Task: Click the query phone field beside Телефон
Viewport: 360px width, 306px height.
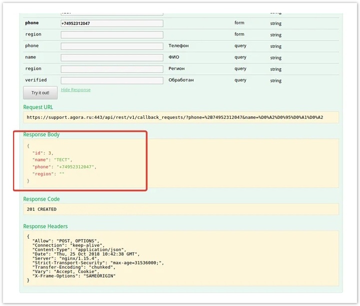Action: pos(112,46)
